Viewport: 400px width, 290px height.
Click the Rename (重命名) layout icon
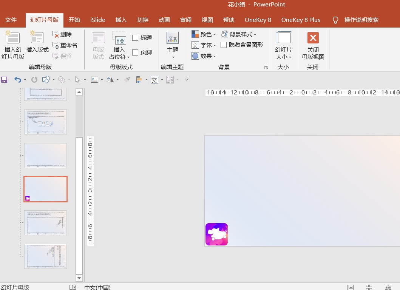(56, 45)
